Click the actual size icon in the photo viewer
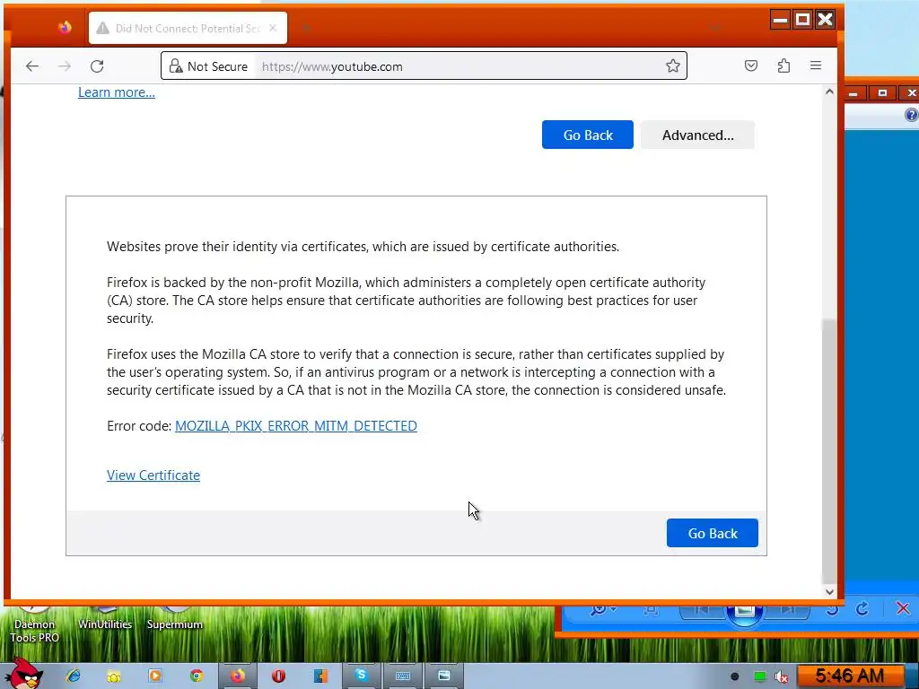This screenshot has height=689, width=919. coord(651,610)
